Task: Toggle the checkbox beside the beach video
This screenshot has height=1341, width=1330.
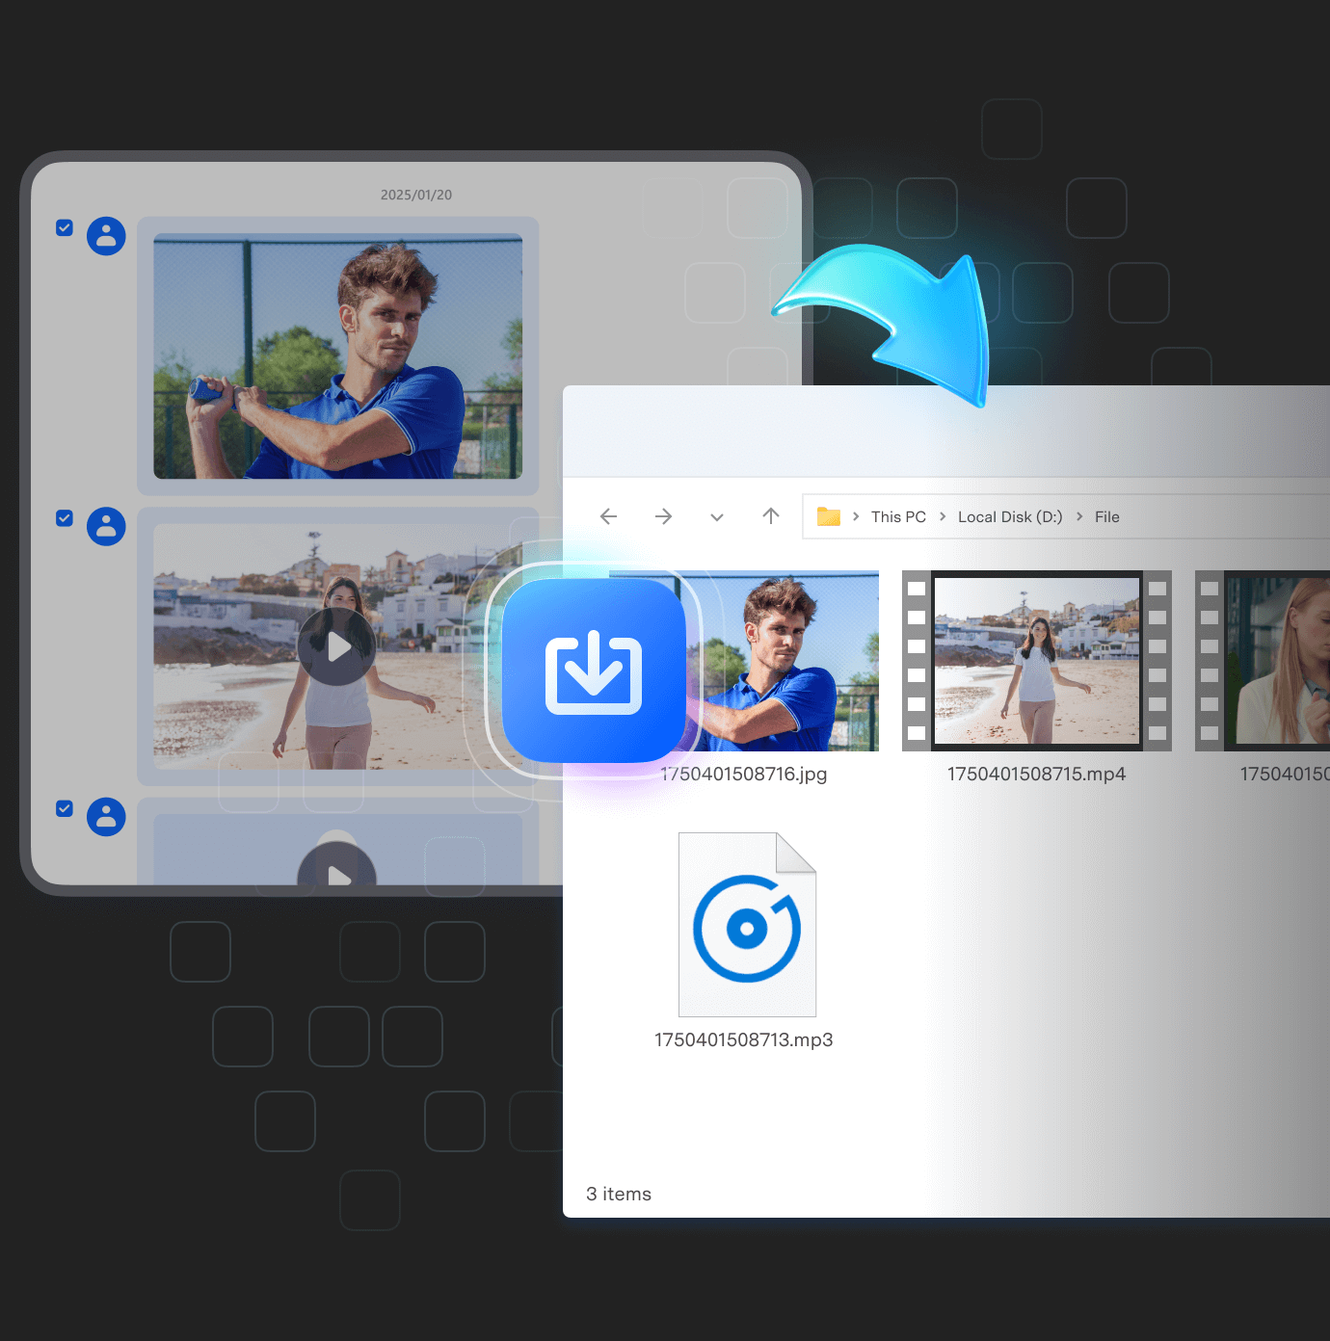Action: click(65, 518)
